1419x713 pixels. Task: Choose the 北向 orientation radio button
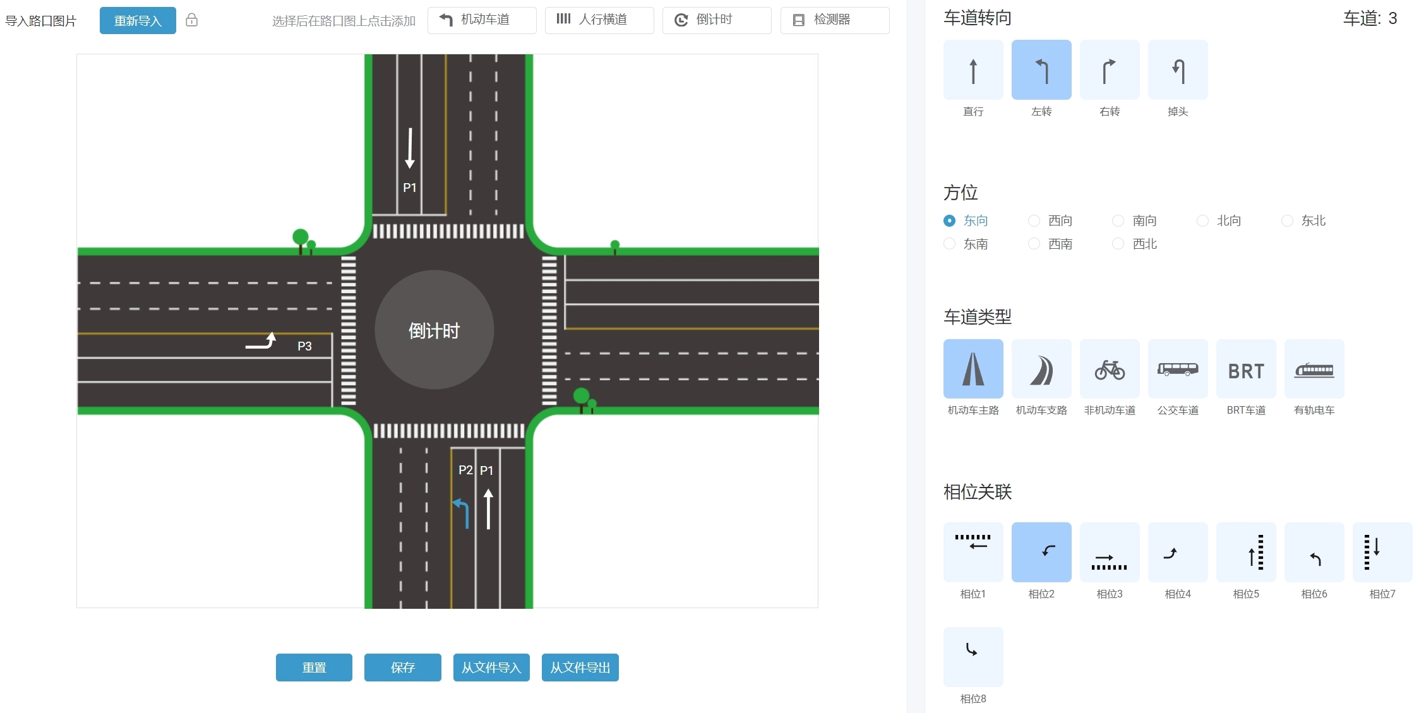click(1202, 220)
